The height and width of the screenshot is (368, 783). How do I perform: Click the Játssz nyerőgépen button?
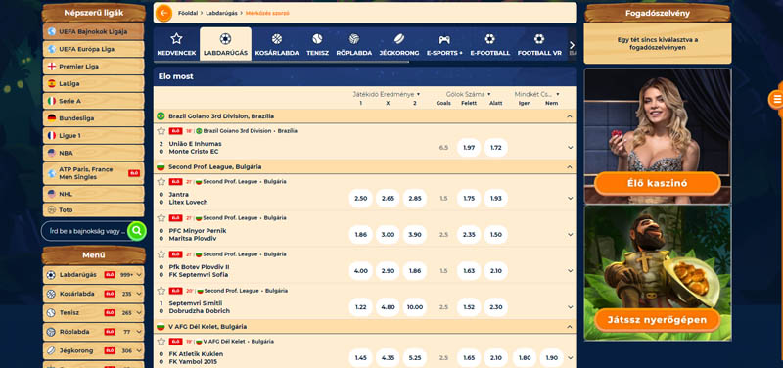pos(657,320)
